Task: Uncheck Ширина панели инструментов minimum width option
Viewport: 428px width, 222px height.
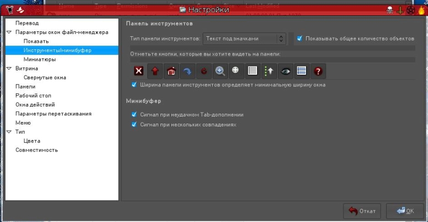Action: pos(134,85)
